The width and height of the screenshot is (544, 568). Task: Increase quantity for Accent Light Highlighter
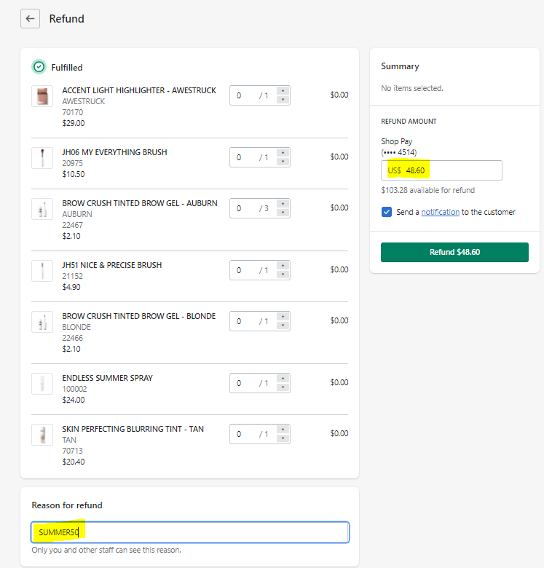point(283,91)
